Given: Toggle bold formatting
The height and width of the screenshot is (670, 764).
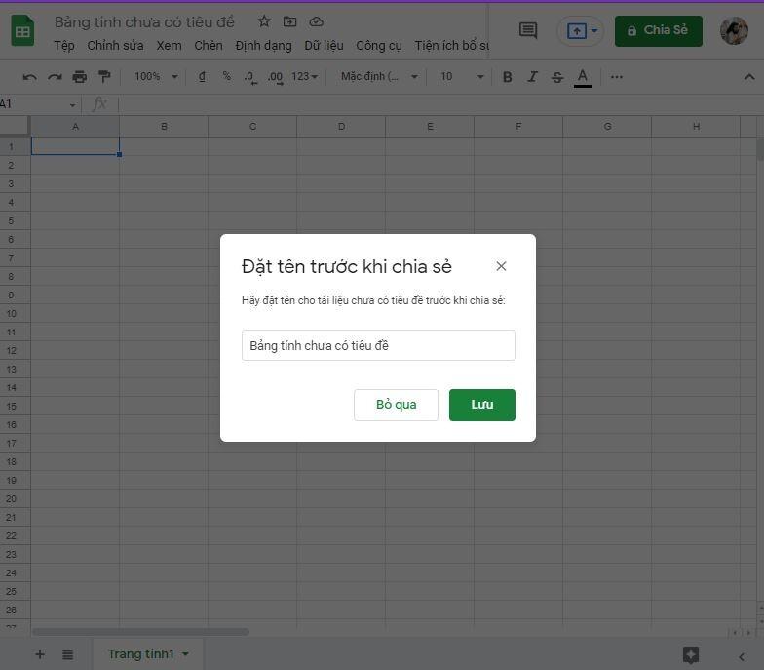Looking at the screenshot, I should pyautogui.click(x=507, y=77).
